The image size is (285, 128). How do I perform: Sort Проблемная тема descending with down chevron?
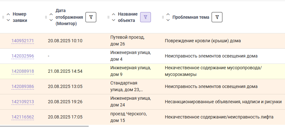tap(168, 20)
